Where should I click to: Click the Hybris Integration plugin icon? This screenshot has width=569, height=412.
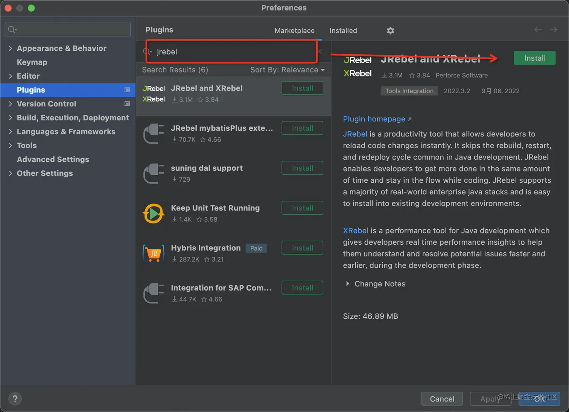click(x=154, y=253)
